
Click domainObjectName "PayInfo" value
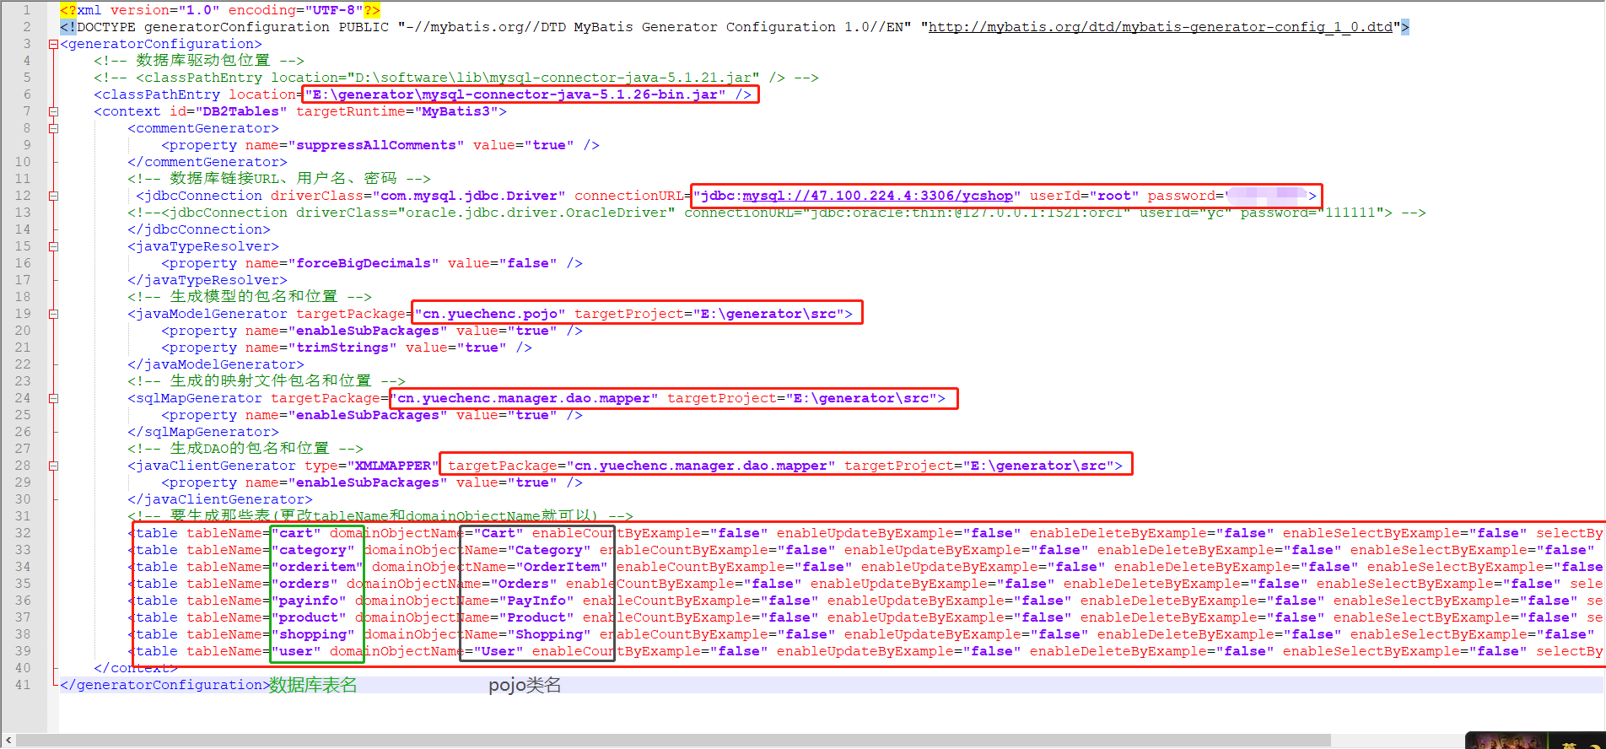pos(536,601)
